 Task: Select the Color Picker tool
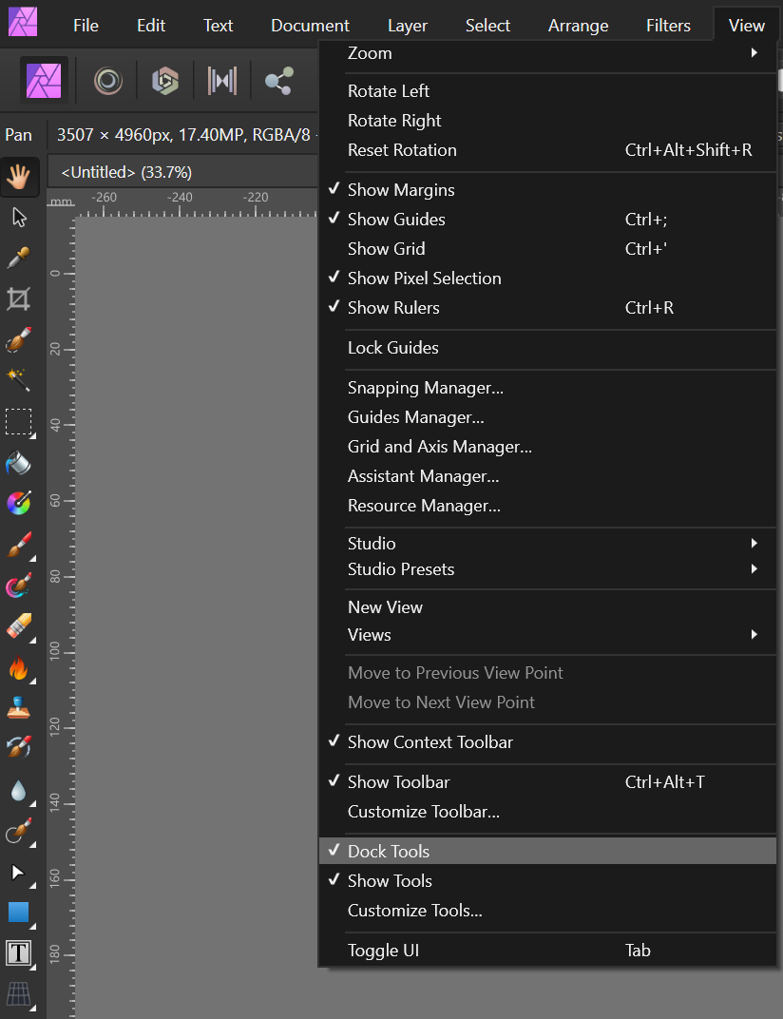[x=19, y=257]
